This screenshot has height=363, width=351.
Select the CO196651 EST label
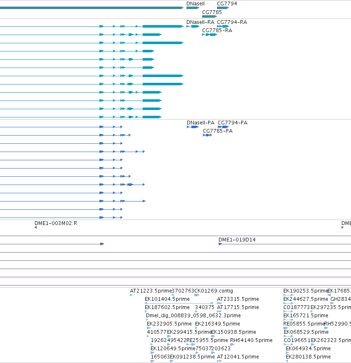297,340
